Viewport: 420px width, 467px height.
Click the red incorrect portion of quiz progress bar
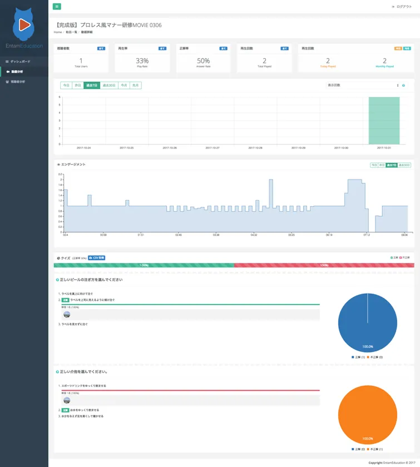click(x=324, y=265)
